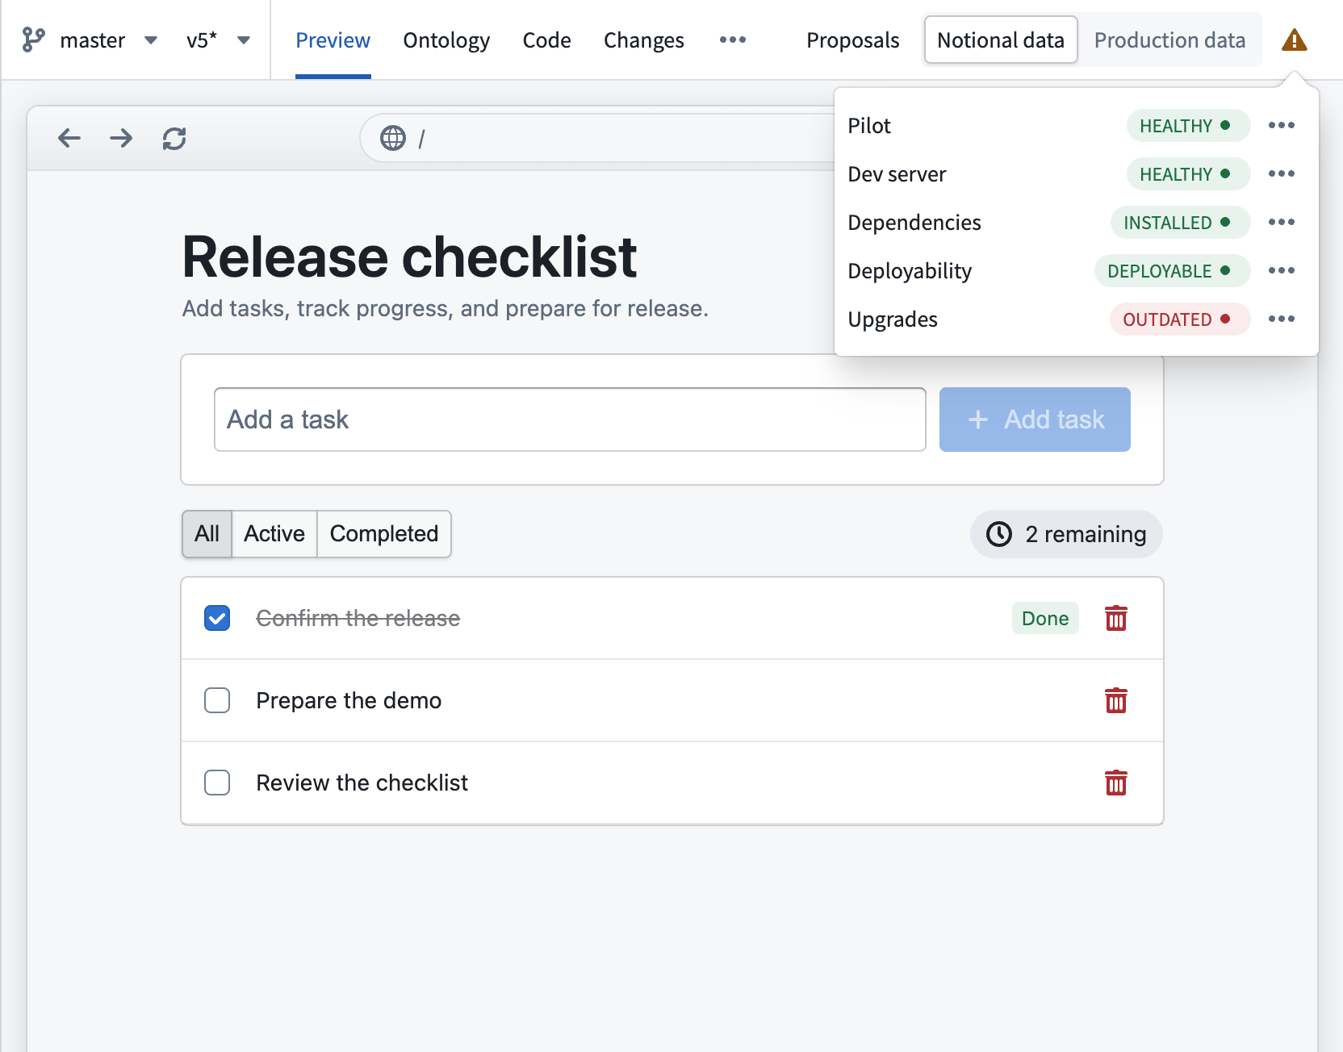
Task: Click the warning triangle status icon
Action: tap(1294, 40)
